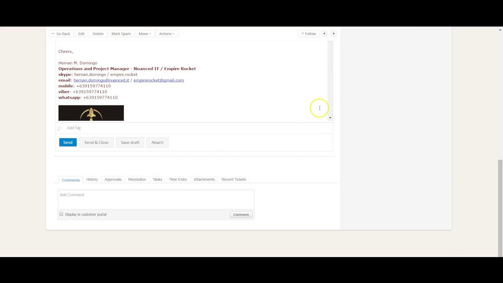Open the Tasks tab

157,180
